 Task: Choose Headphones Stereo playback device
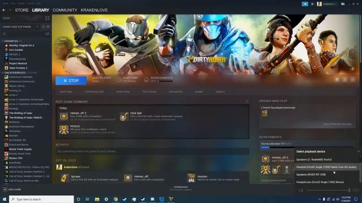click(x=327, y=182)
